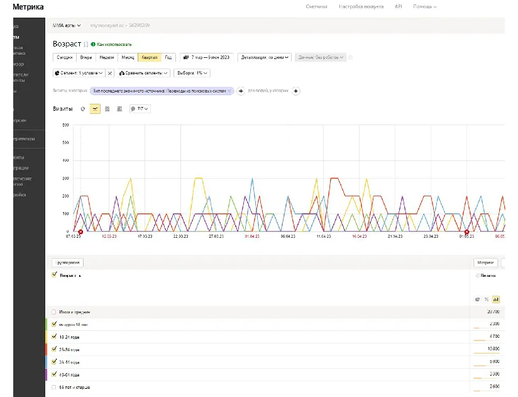Select the Месяц period tab
The height and width of the screenshot is (397, 518).
click(x=128, y=57)
